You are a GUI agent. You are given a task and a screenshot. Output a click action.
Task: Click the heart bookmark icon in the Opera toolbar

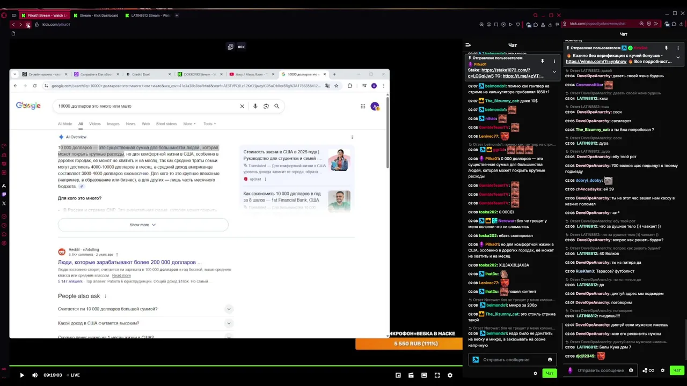coord(518,25)
